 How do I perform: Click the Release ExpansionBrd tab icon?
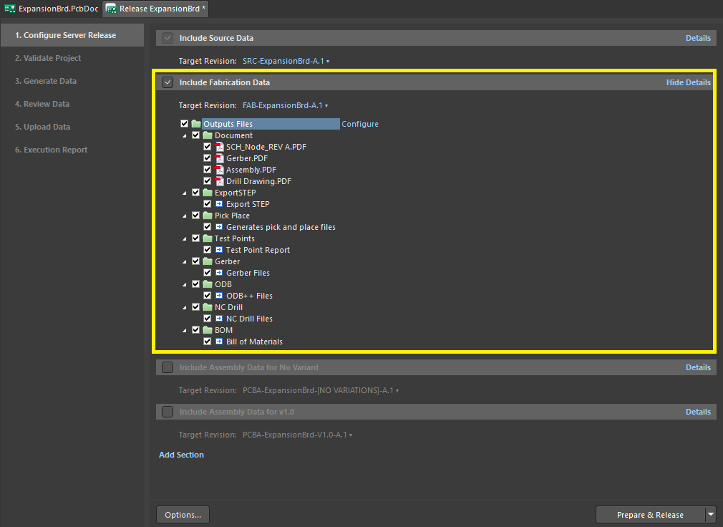111,9
